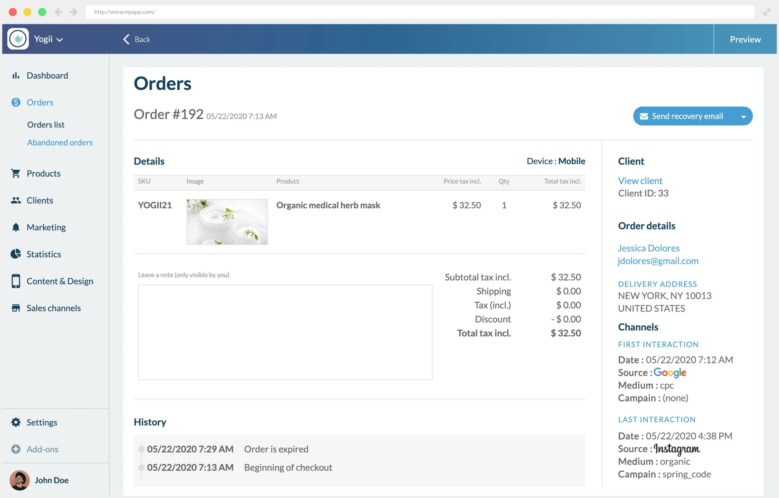Image resolution: width=779 pixels, height=498 pixels.
Task: Select Abandoned orders in the sidebar
Action: click(60, 143)
